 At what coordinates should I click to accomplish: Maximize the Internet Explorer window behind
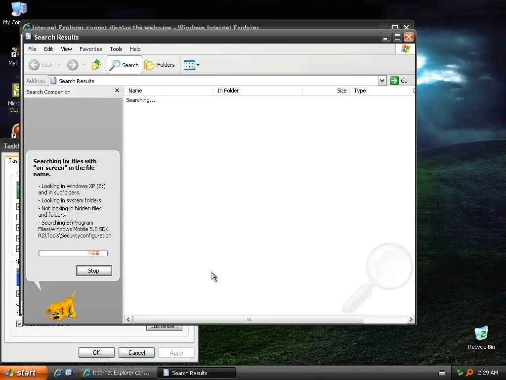tap(395, 27)
